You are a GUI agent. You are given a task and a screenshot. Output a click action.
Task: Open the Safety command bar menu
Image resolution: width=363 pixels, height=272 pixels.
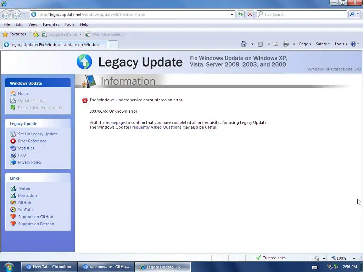point(323,44)
